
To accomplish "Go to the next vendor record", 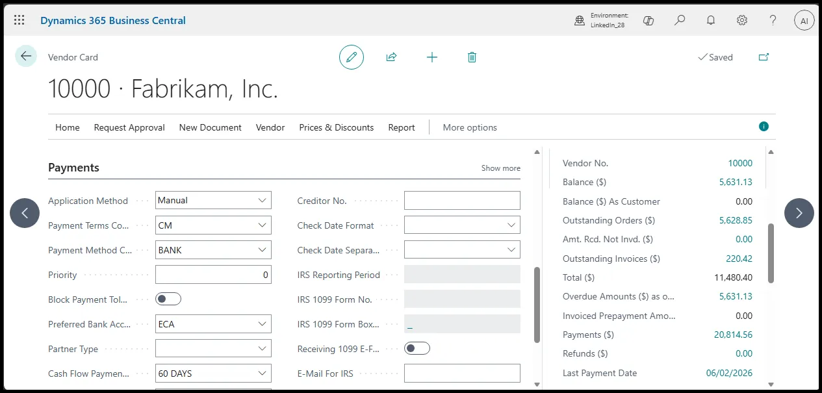I will point(799,213).
